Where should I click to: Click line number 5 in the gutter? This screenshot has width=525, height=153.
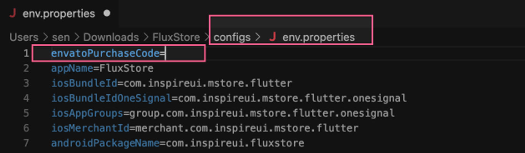(26, 113)
